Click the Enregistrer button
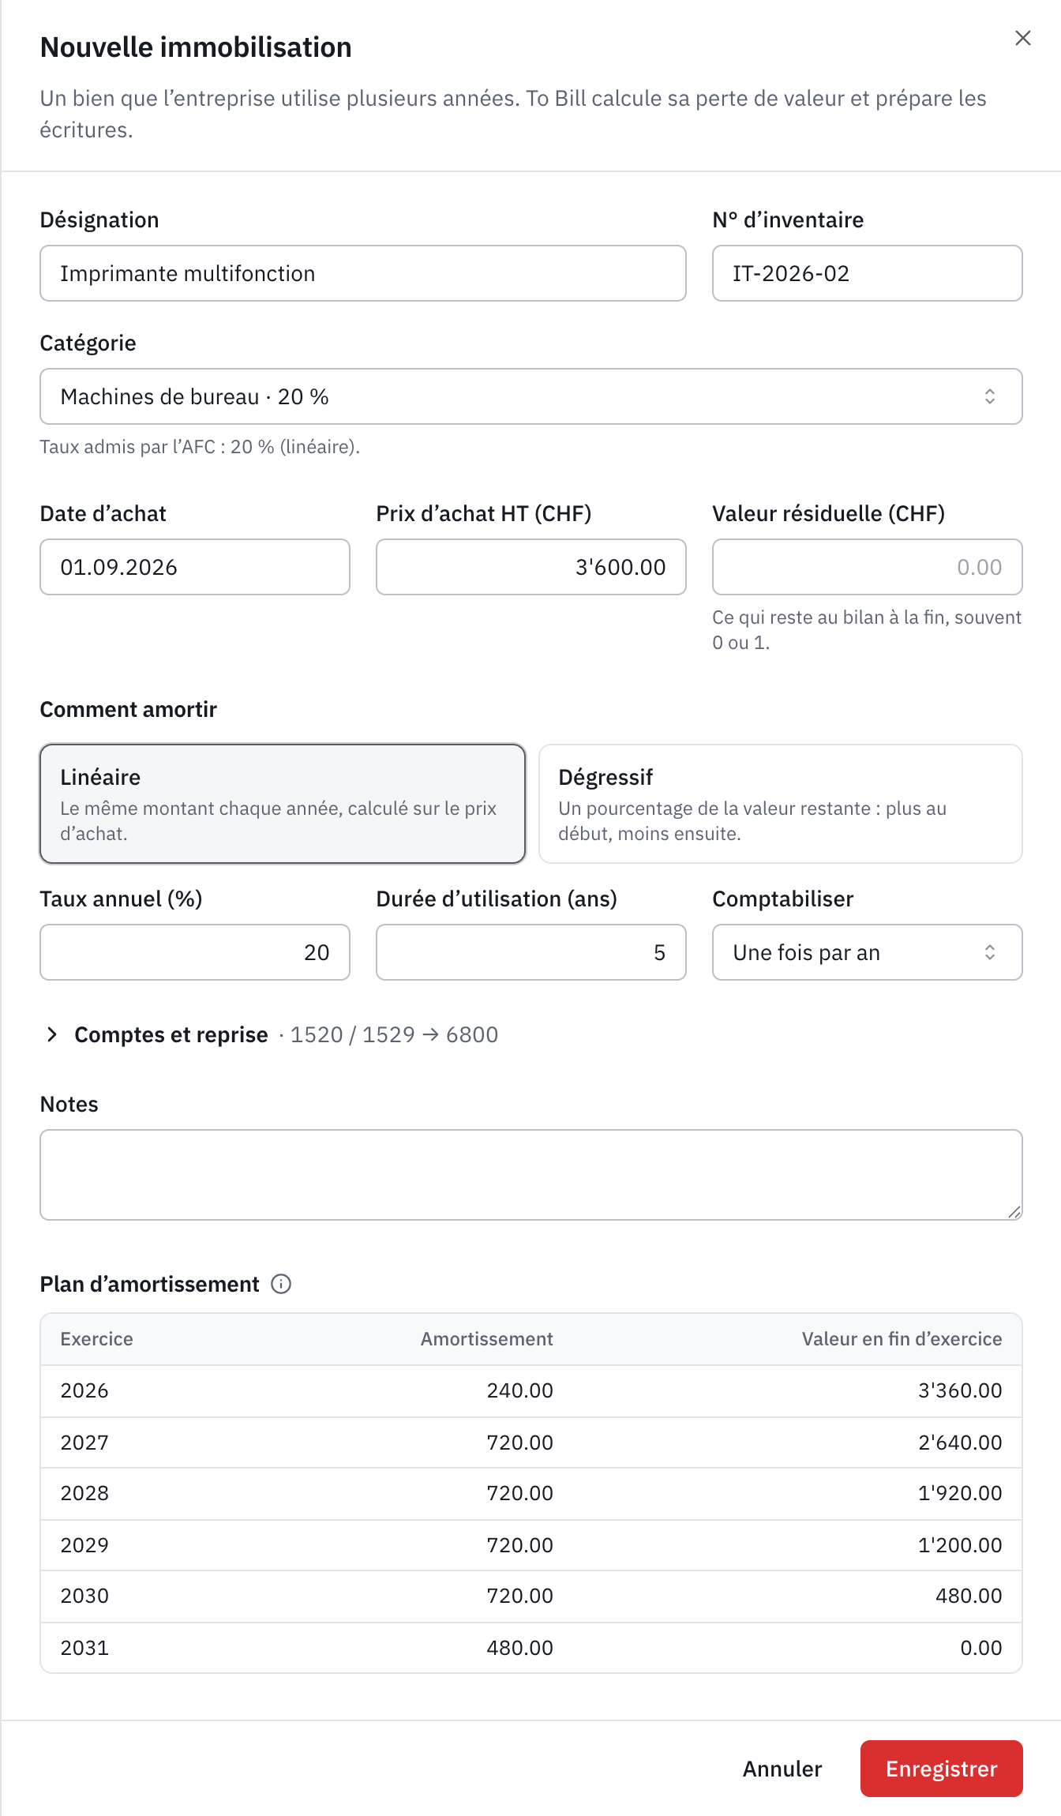The height and width of the screenshot is (1816, 1061). click(x=942, y=1769)
